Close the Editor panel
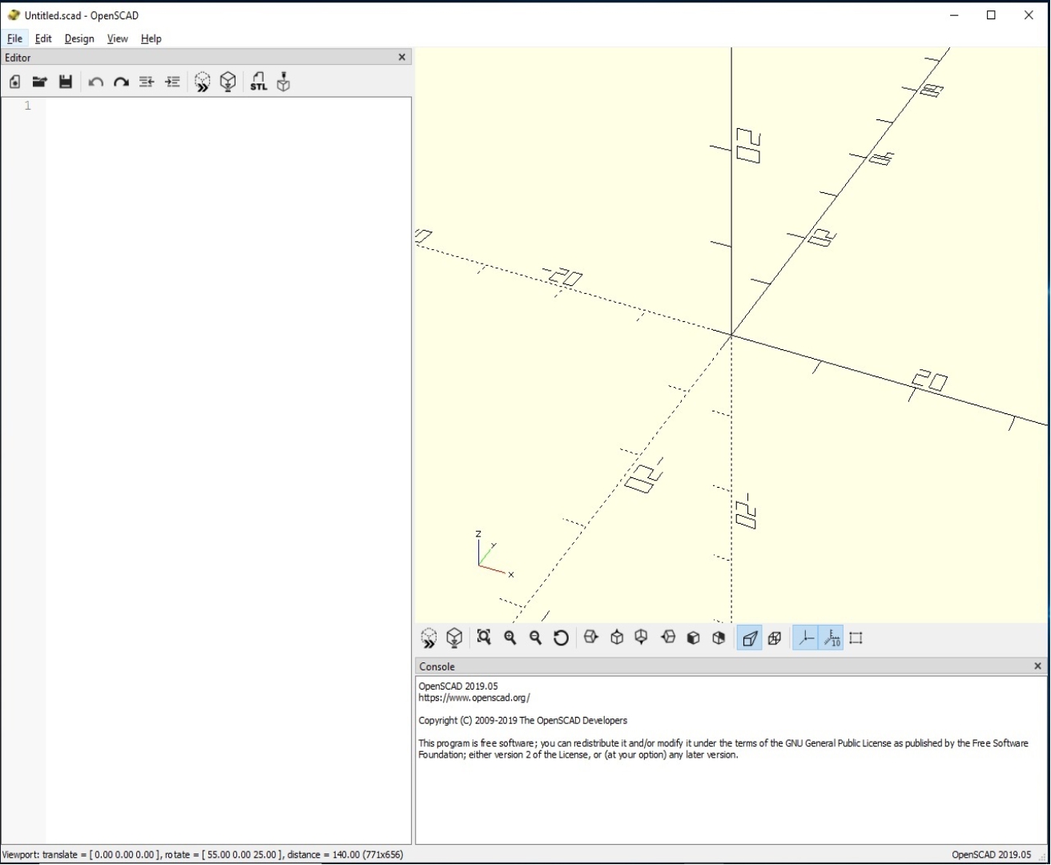Viewport: 1051px width, 865px height. pyautogui.click(x=402, y=57)
